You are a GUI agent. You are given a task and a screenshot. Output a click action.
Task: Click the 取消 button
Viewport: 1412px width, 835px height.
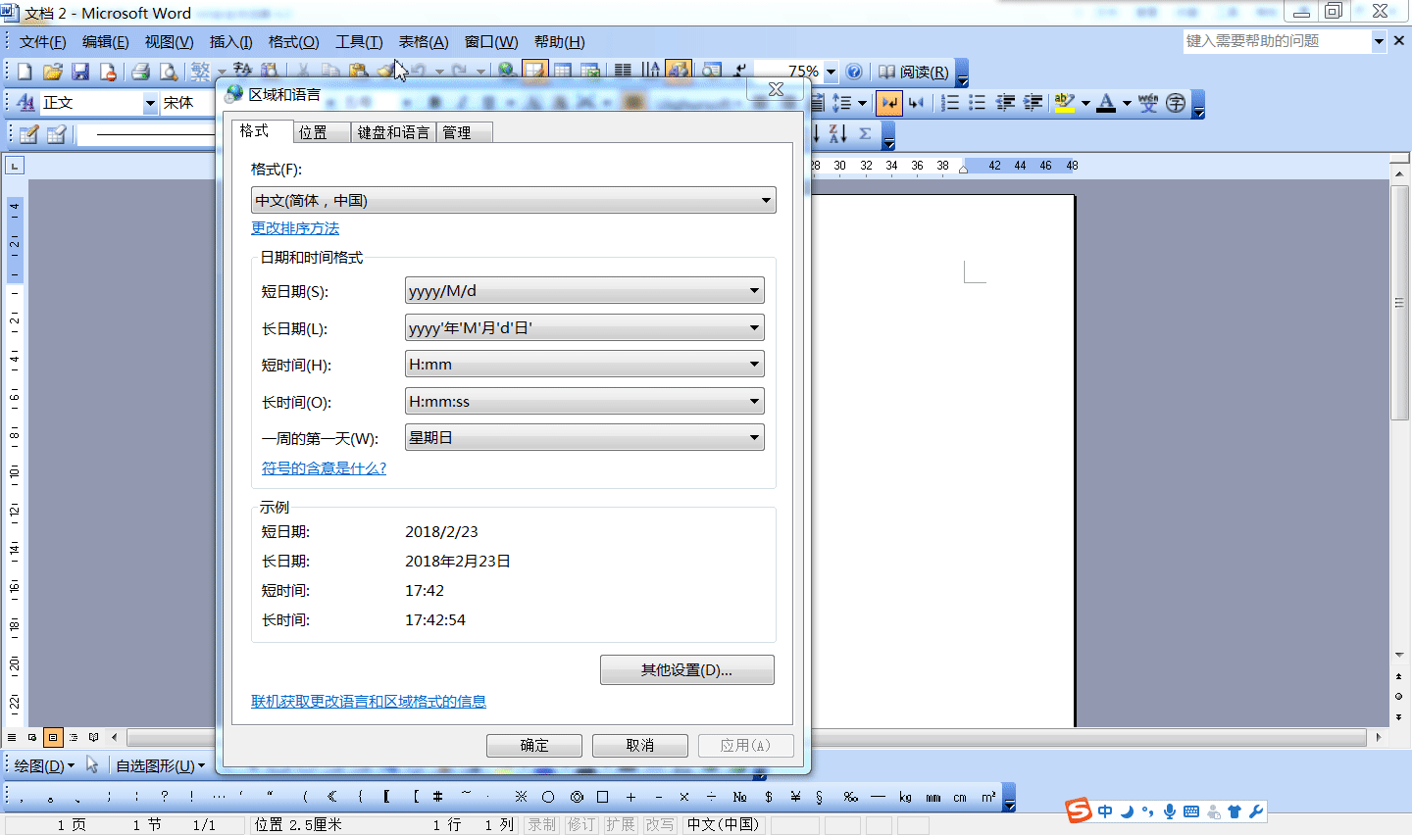click(640, 746)
